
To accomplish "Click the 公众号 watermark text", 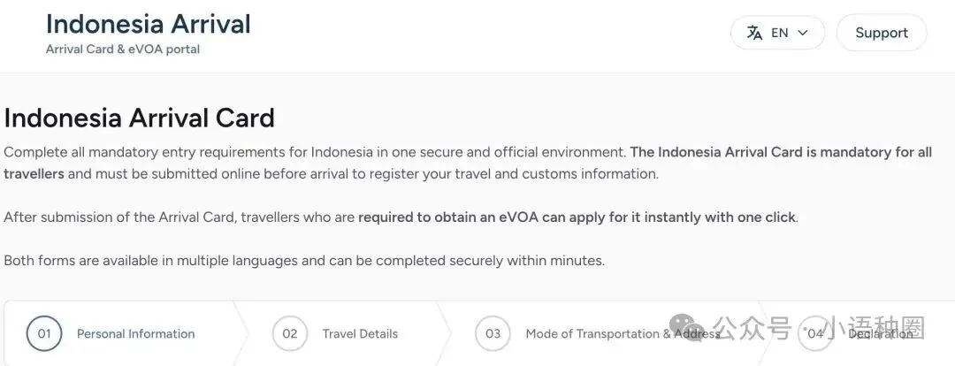I will pos(753,328).
